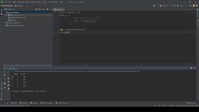Click the Select Opened File target icon

[36, 9]
